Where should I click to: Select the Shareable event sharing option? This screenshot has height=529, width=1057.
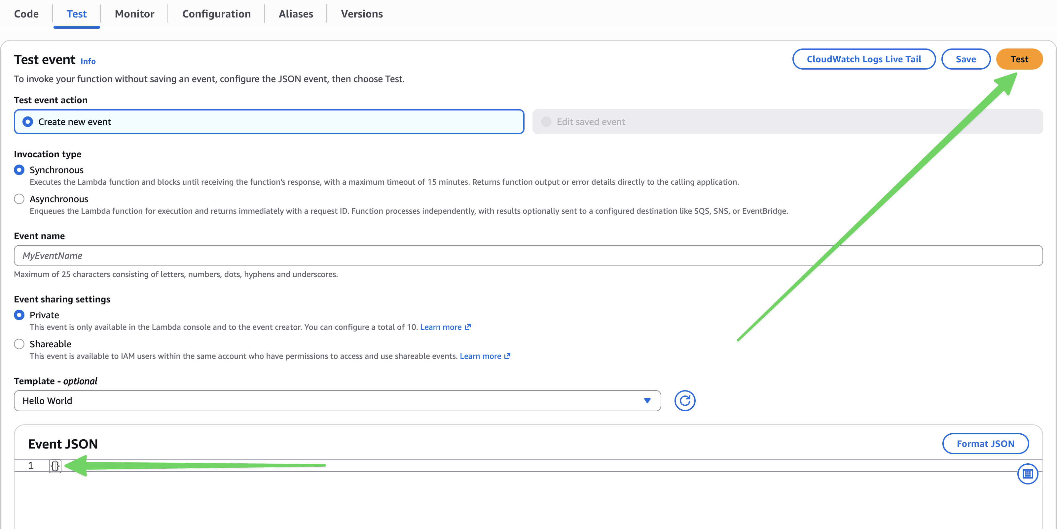click(x=19, y=344)
